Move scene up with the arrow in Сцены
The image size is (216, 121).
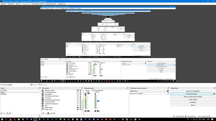click(7, 113)
